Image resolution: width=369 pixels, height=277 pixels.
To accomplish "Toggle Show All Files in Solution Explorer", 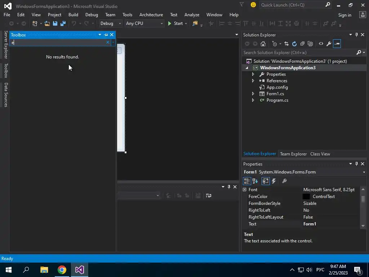I will tap(310, 44).
